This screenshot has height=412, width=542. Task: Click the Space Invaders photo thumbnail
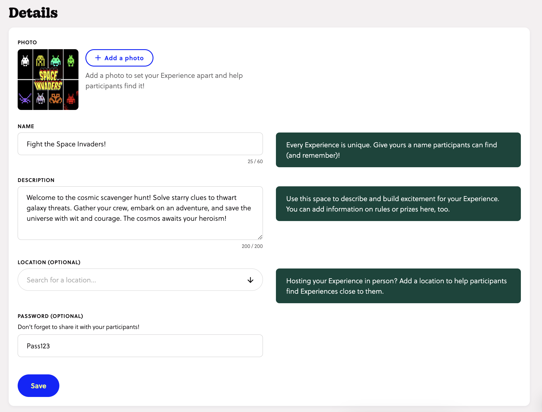coord(48,80)
